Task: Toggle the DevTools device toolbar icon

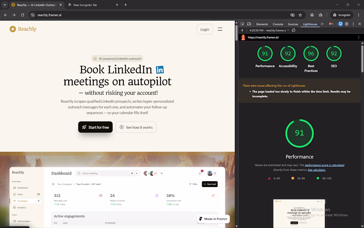Action: click(x=249, y=24)
